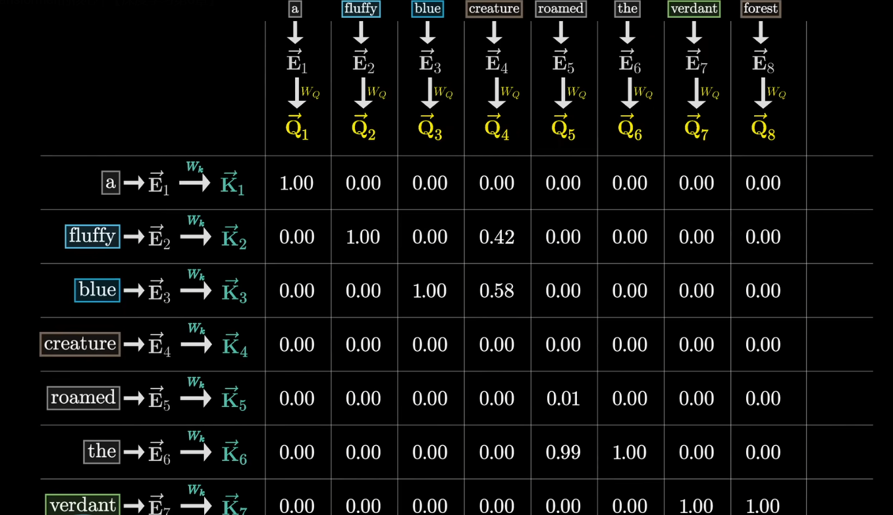Select the cell showing 0.42
This screenshot has height=515, width=893.
tap(497, 237)
